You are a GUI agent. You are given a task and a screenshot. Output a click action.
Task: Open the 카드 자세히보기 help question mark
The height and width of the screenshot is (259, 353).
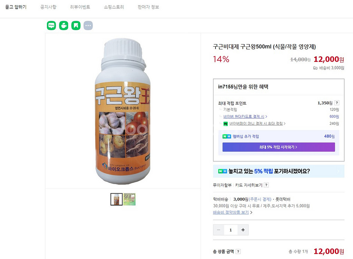point(266,185)
